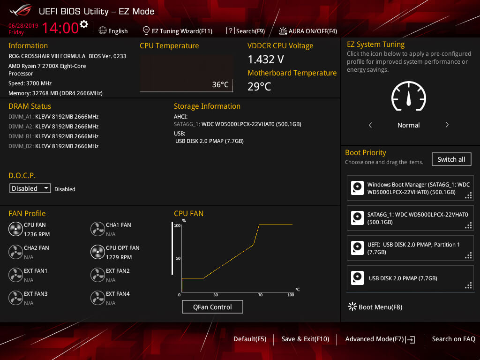Click the Windows Boot Manager disk icon
The width and height of the screenshot is (480, 360).
pyautogui.click(x=358, y=188)
